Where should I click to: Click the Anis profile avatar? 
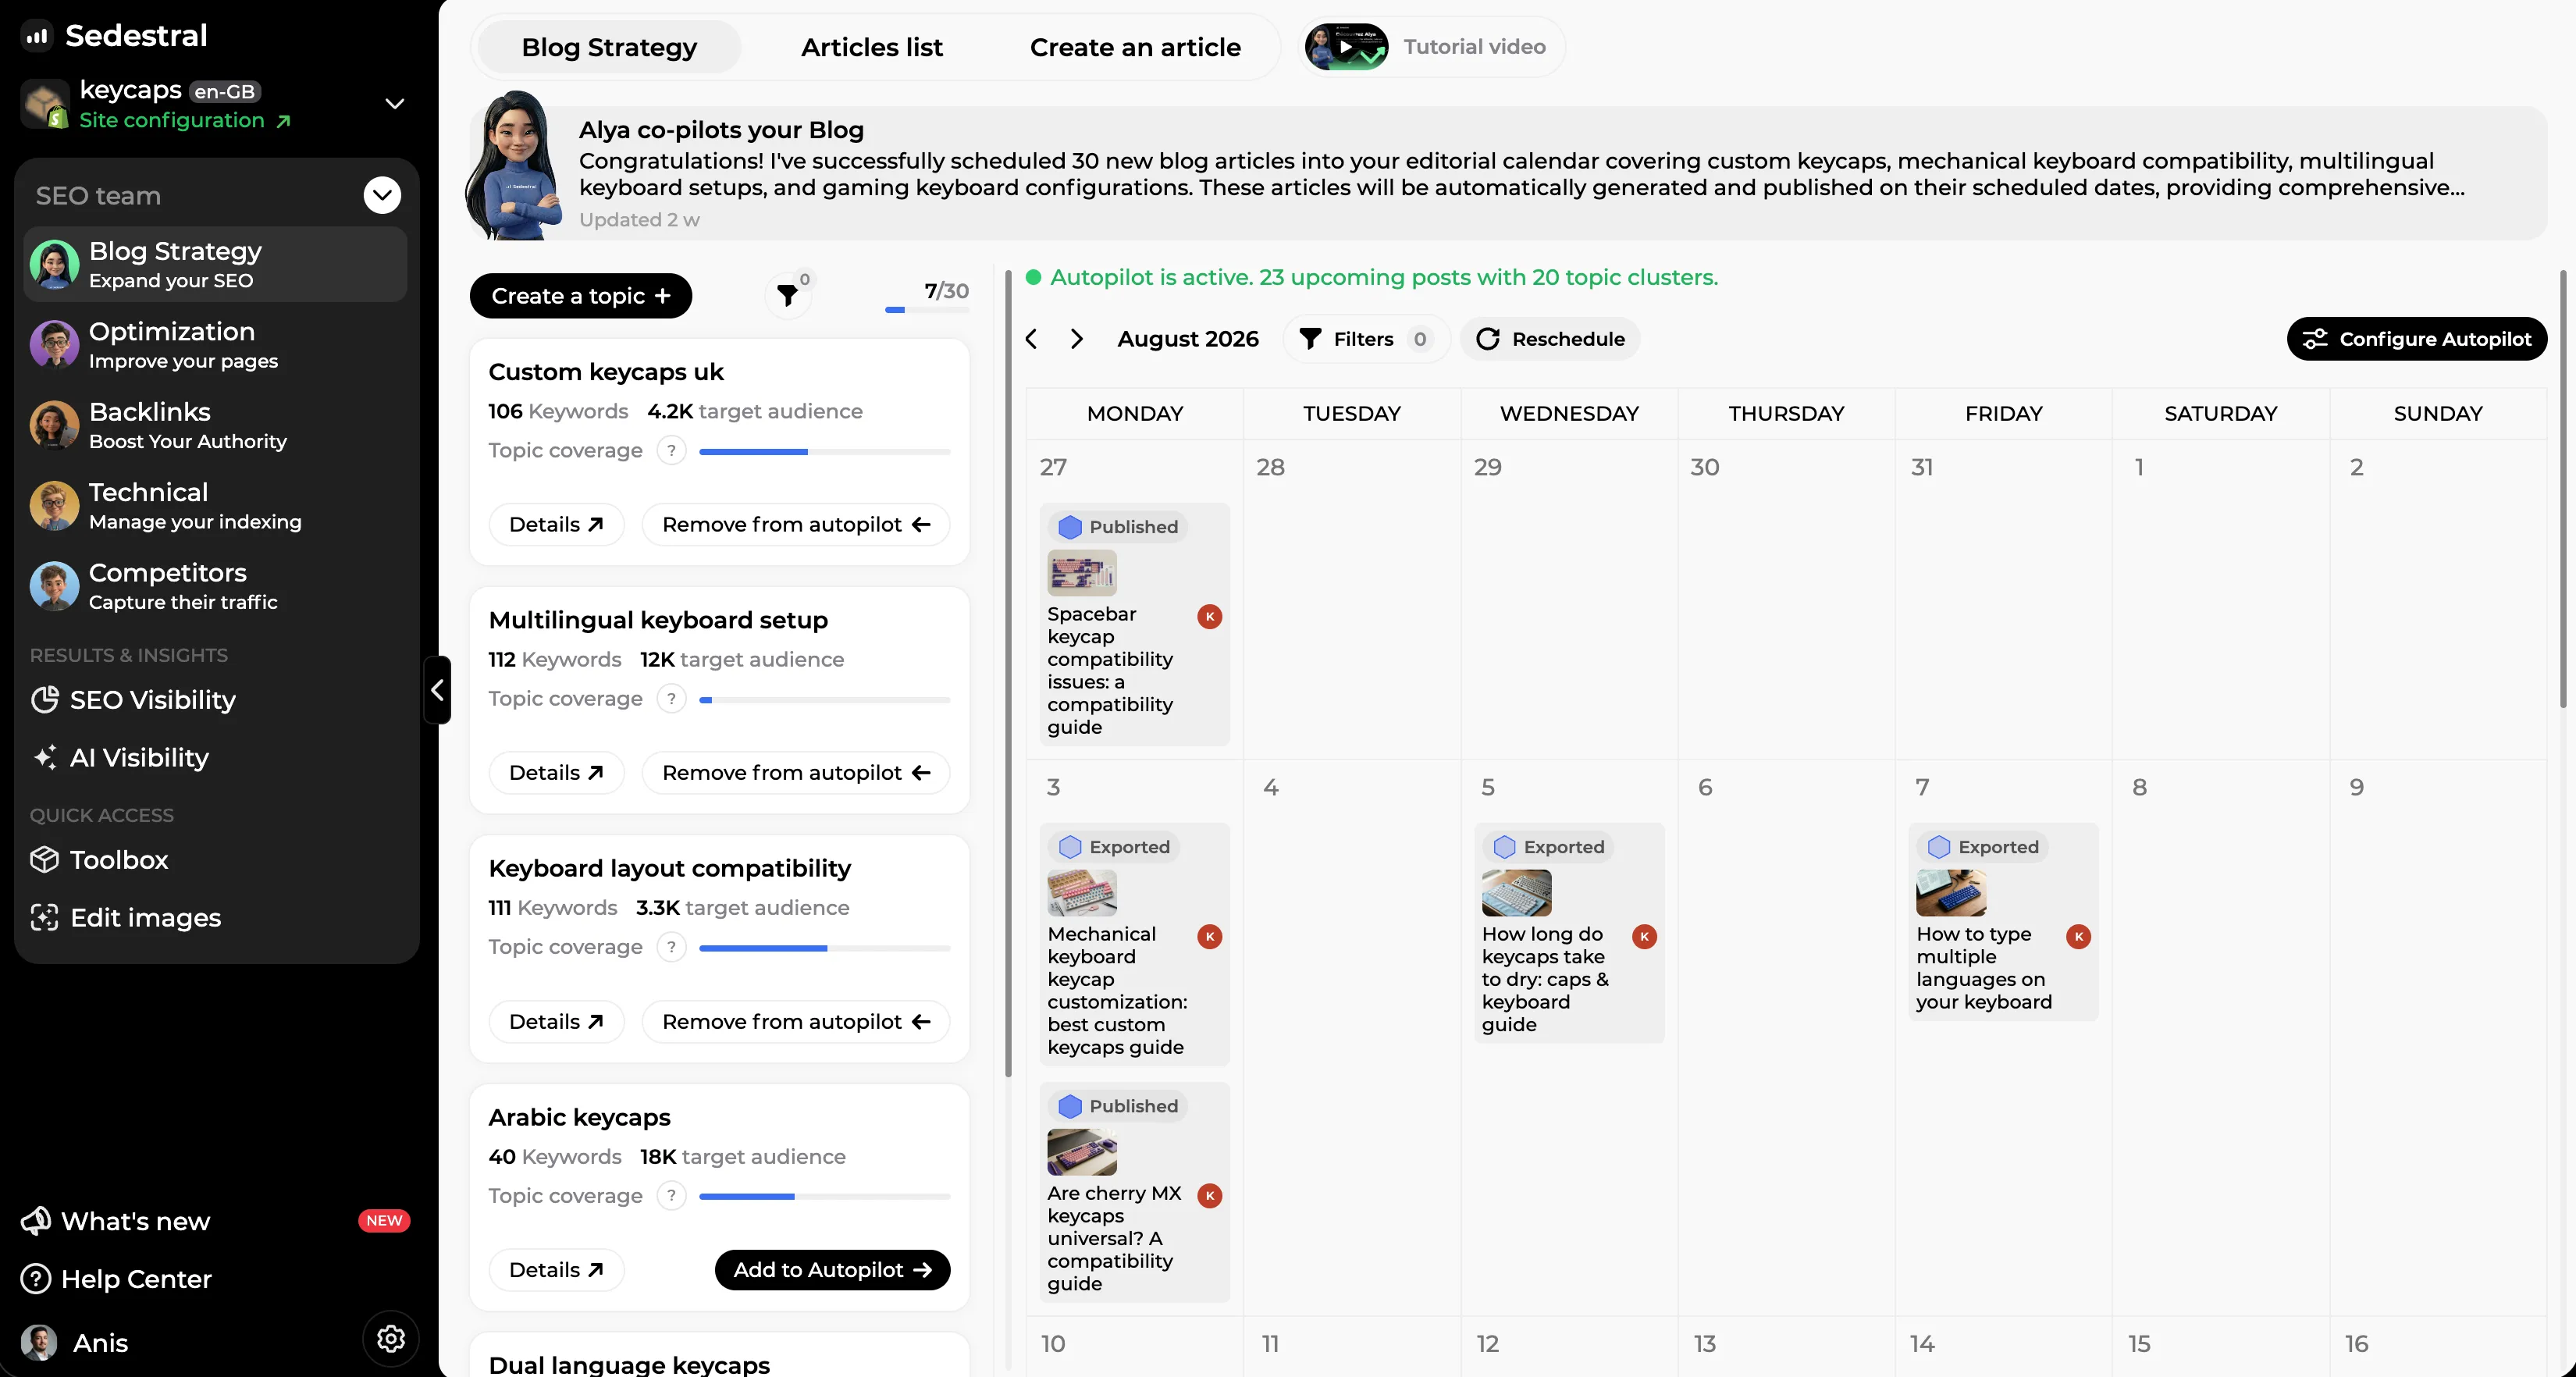point(39,1342)
